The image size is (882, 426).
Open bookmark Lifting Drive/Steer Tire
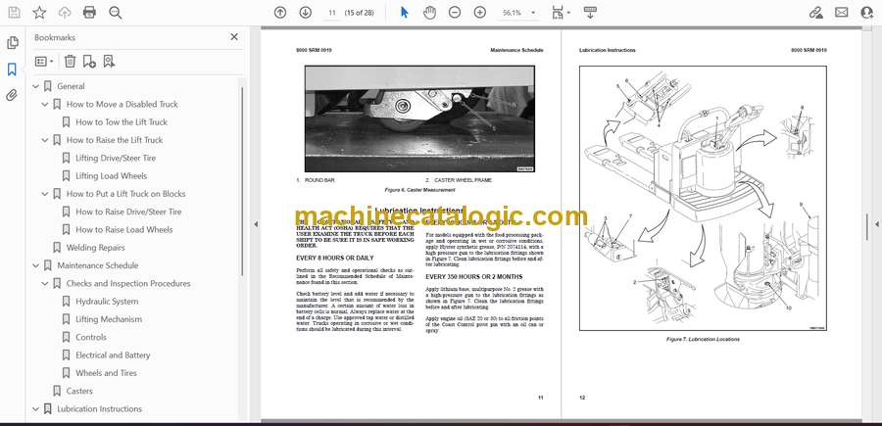click(116, 158)
